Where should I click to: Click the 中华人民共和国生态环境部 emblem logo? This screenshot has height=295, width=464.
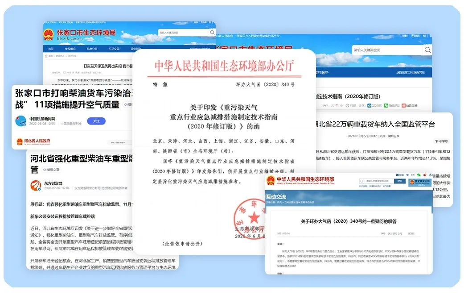tap(271, 180)
